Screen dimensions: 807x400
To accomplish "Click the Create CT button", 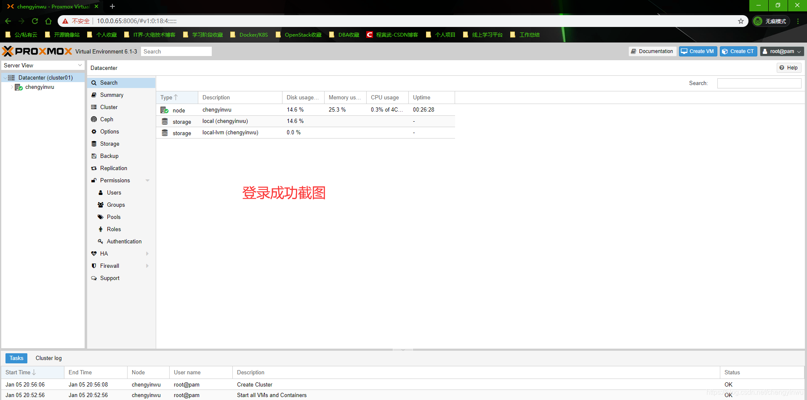I will click(x=738, y=51).
